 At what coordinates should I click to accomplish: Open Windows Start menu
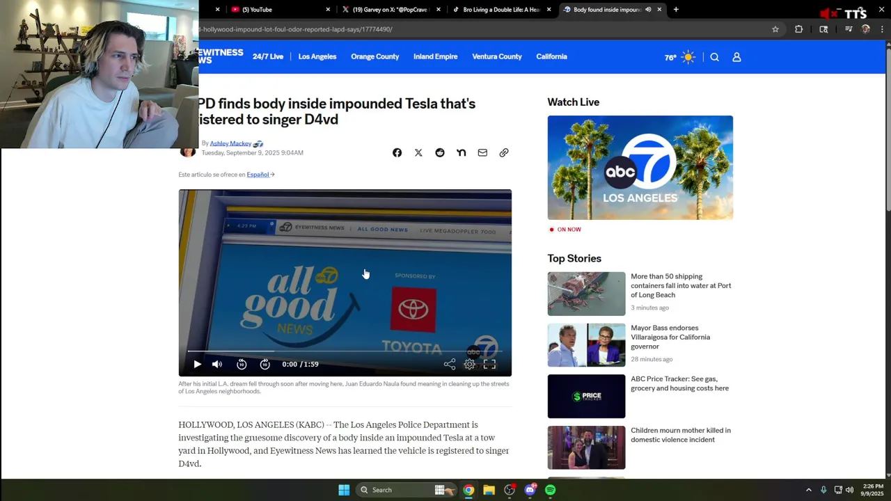344,490
